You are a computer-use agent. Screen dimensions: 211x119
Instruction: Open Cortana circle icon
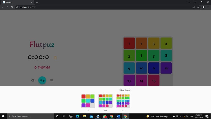57,116
